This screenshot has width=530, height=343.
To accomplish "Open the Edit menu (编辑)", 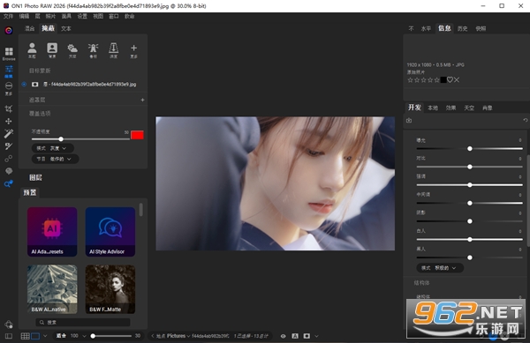I will [24, 16].
